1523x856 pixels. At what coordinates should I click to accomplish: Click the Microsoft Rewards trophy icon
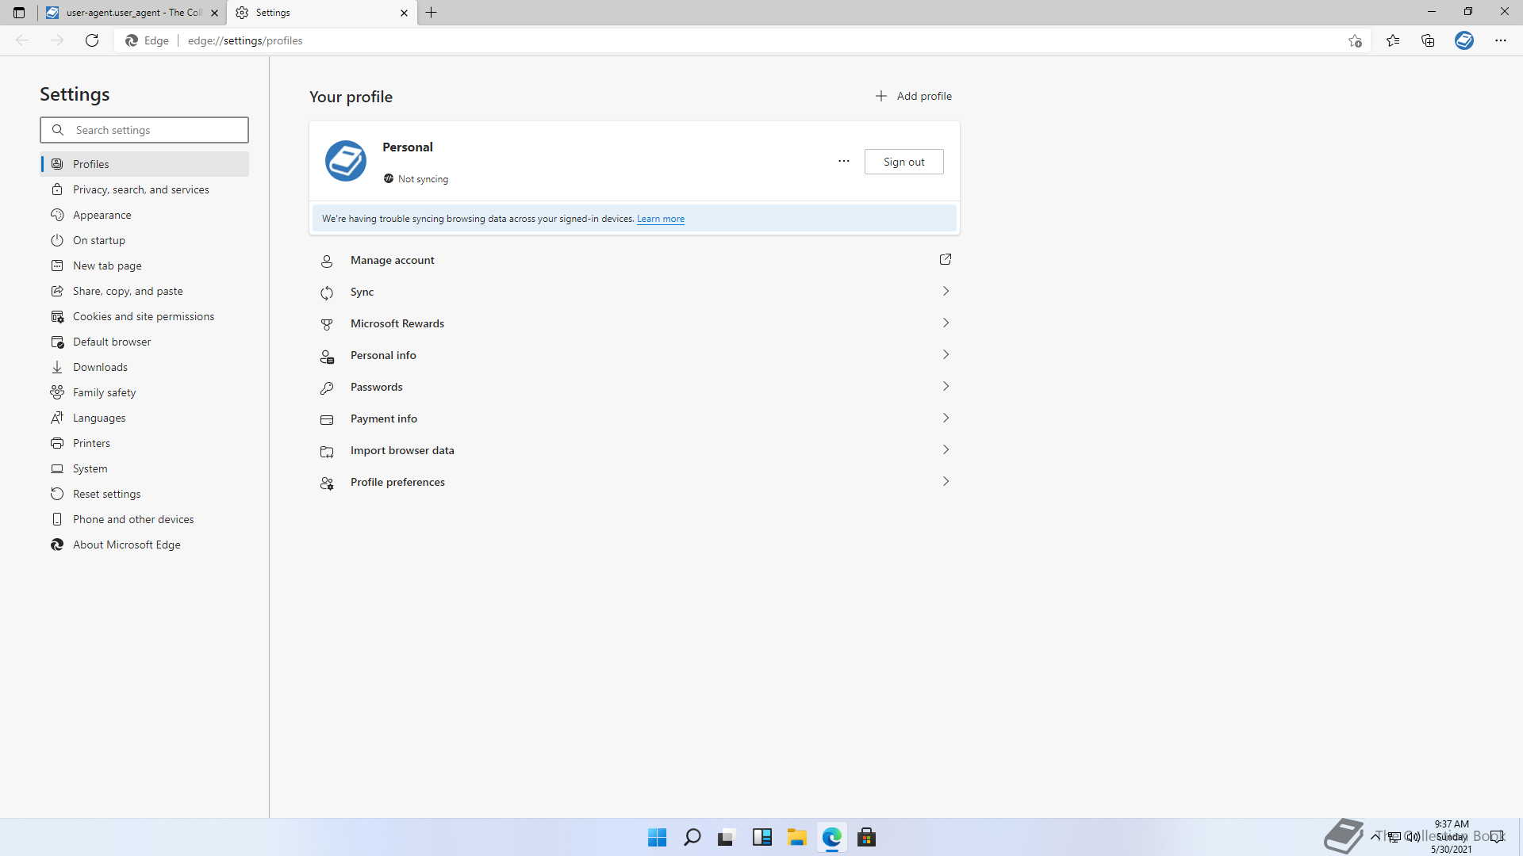(x=327, y=324)
